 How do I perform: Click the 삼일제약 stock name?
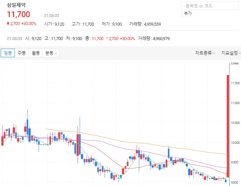(x=16, y=5)
